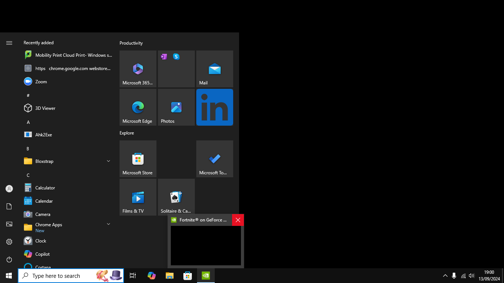The height and width of the screenshot is (283, 504).
Task: Open Calendar app
Action: pos(68,201)
